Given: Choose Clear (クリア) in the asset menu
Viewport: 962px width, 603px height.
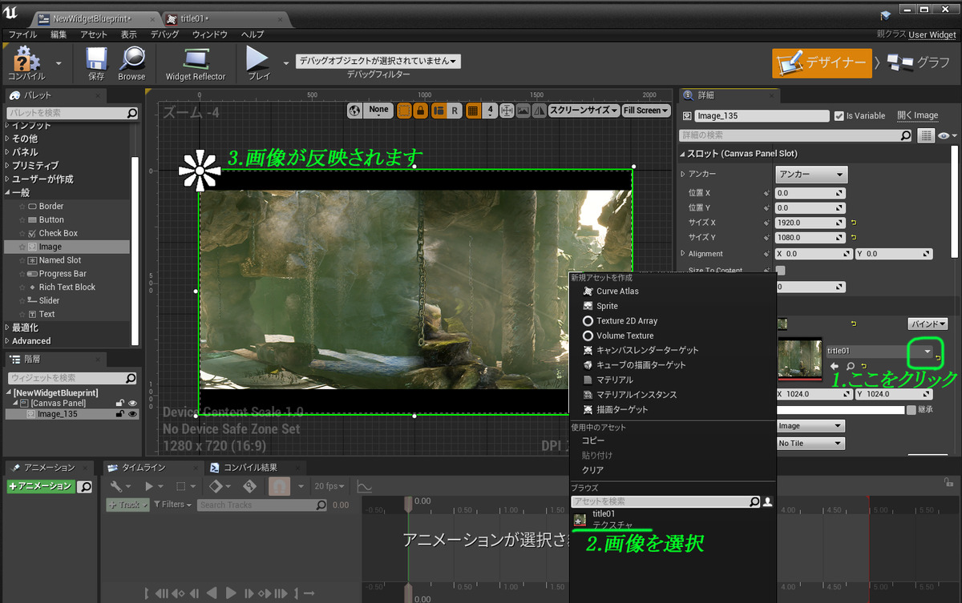Looking at the screenshot, I should pos(593,470).
